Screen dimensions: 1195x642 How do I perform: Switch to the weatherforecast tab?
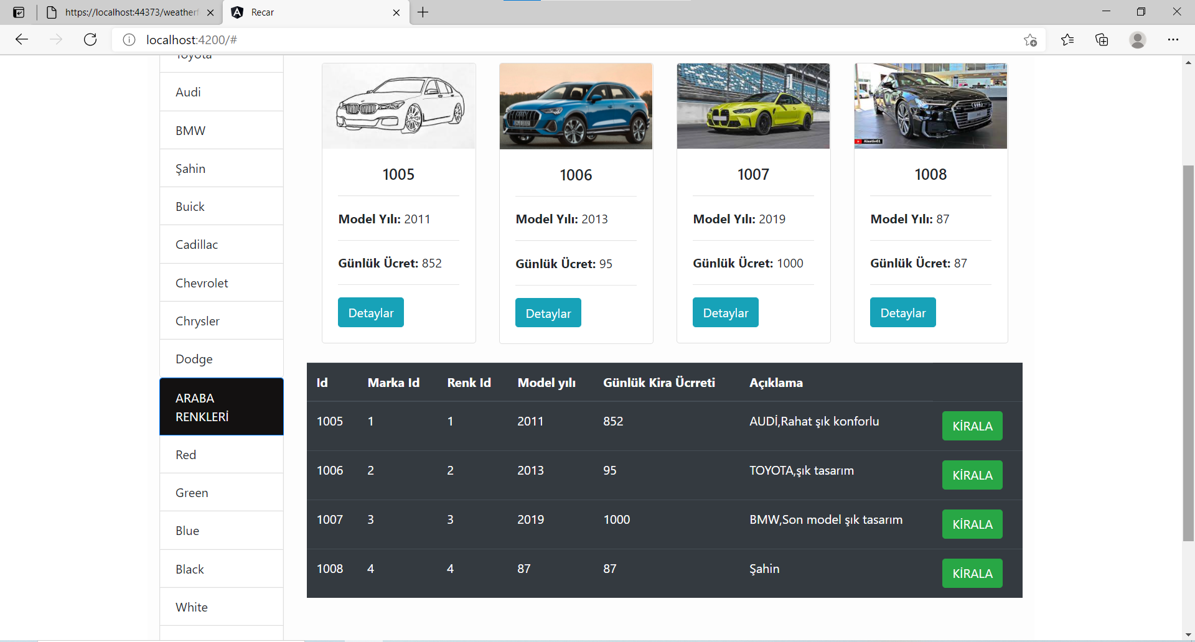(x=124, y=12)
